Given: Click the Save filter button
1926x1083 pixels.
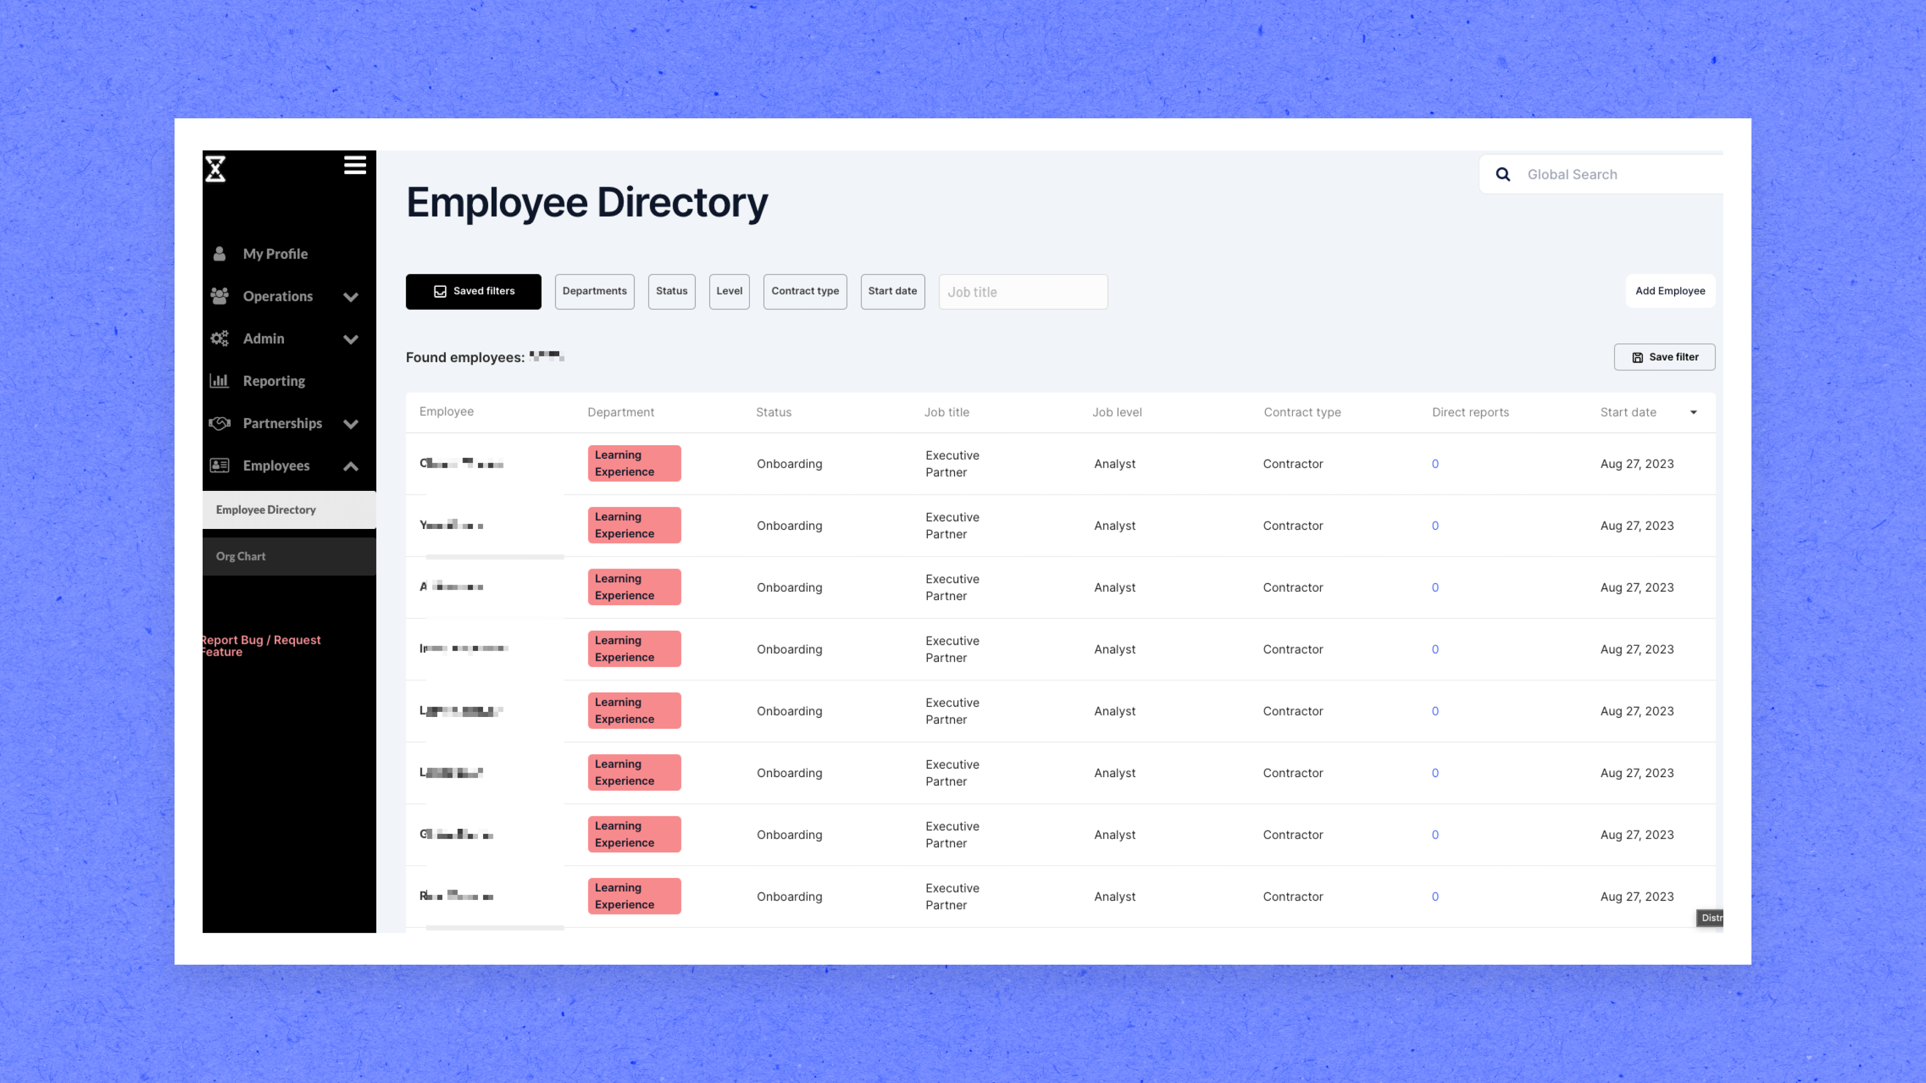Looking at the screenshot, I should coord(1664,357).
